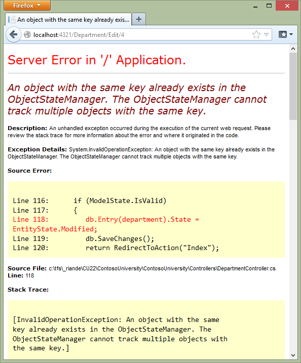Click the 'Stack Trace:' label

tap(28, 290)
